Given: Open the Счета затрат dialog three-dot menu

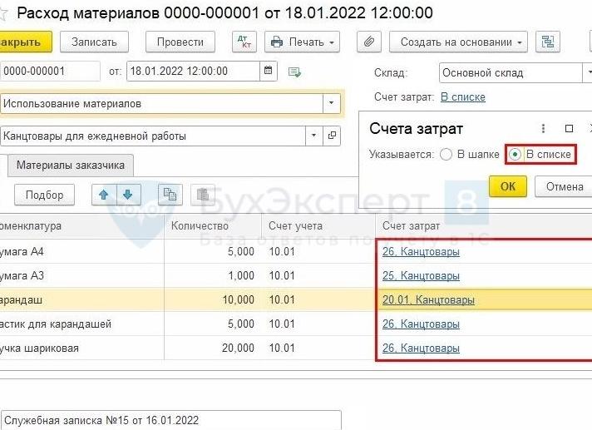Looking at the screenshot, I should click(543, 129).
